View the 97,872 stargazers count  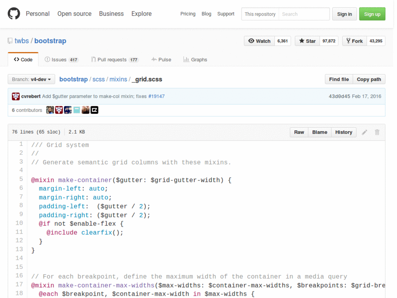click(329, 41)
